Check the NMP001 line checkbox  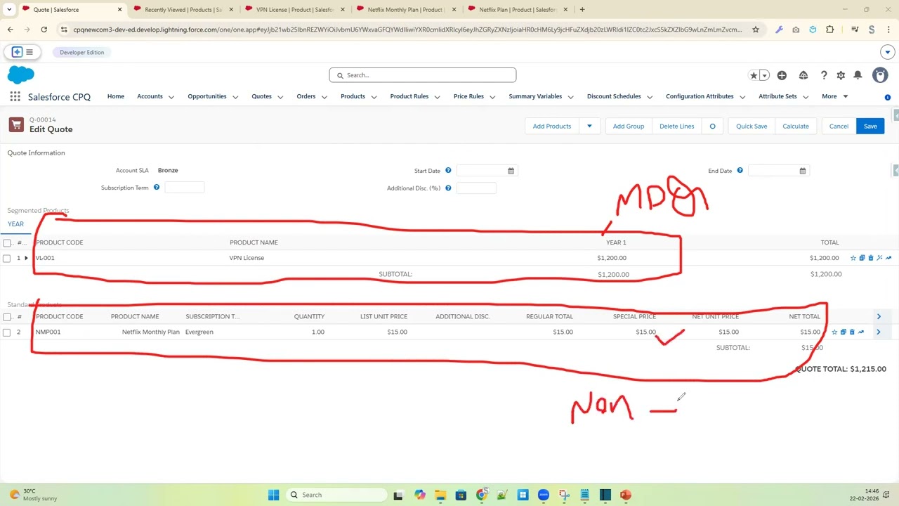pyautogui.click(x=7, y=332)
